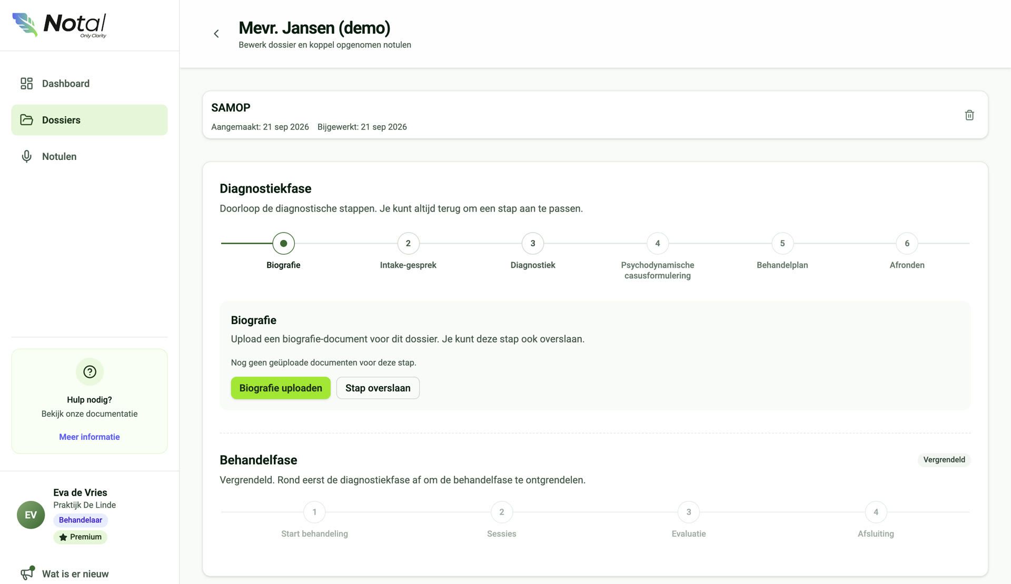Click the Stap overslaan button
1011x584 pixels.
378,388
